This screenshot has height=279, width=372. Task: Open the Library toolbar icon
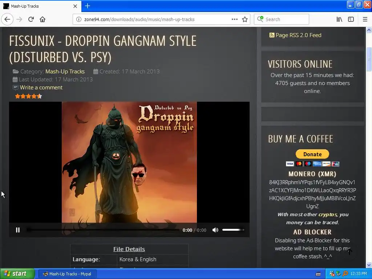(339, 19)
